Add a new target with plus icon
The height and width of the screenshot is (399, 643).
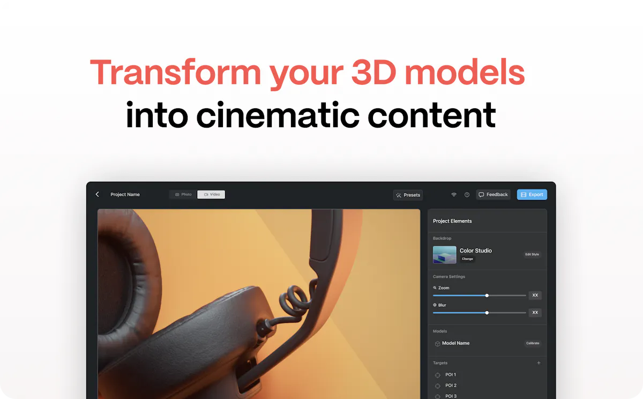(539, 363)
